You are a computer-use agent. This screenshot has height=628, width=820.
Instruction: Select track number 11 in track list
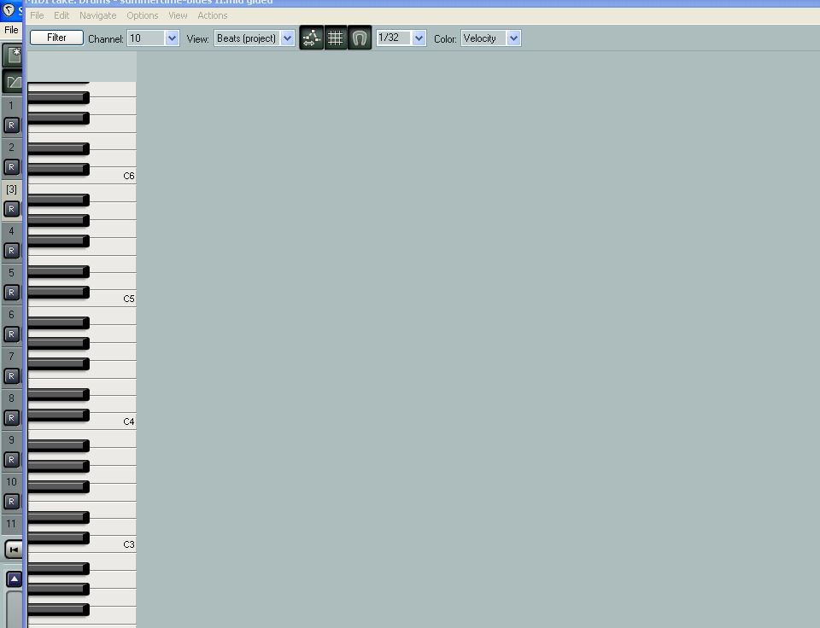[x=11, y=524]
